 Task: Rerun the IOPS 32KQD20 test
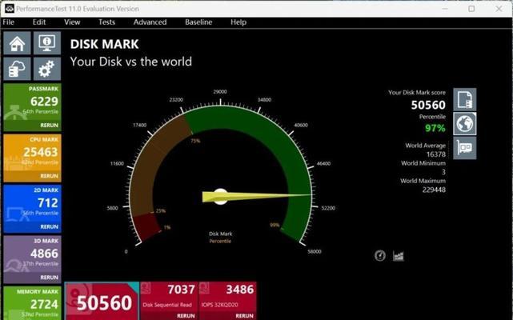[244, 316]
